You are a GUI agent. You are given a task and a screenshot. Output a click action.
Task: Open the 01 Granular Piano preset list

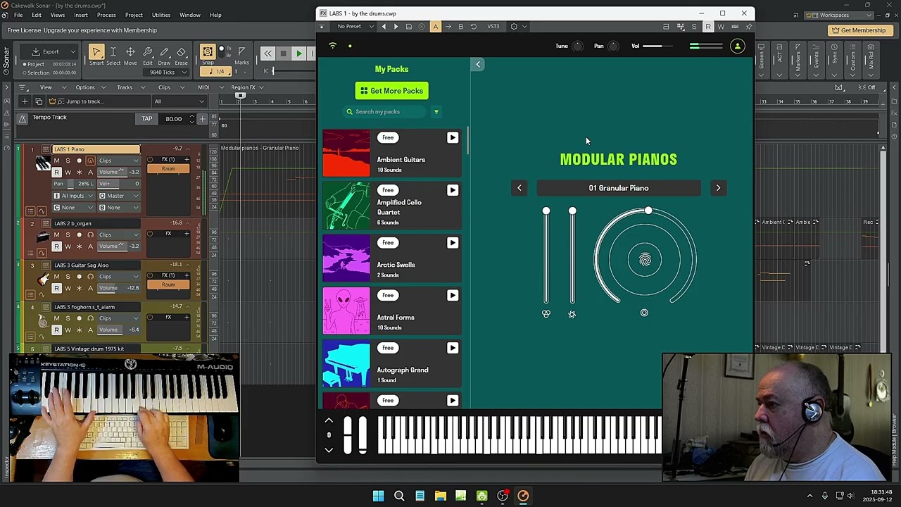point(619,188)
